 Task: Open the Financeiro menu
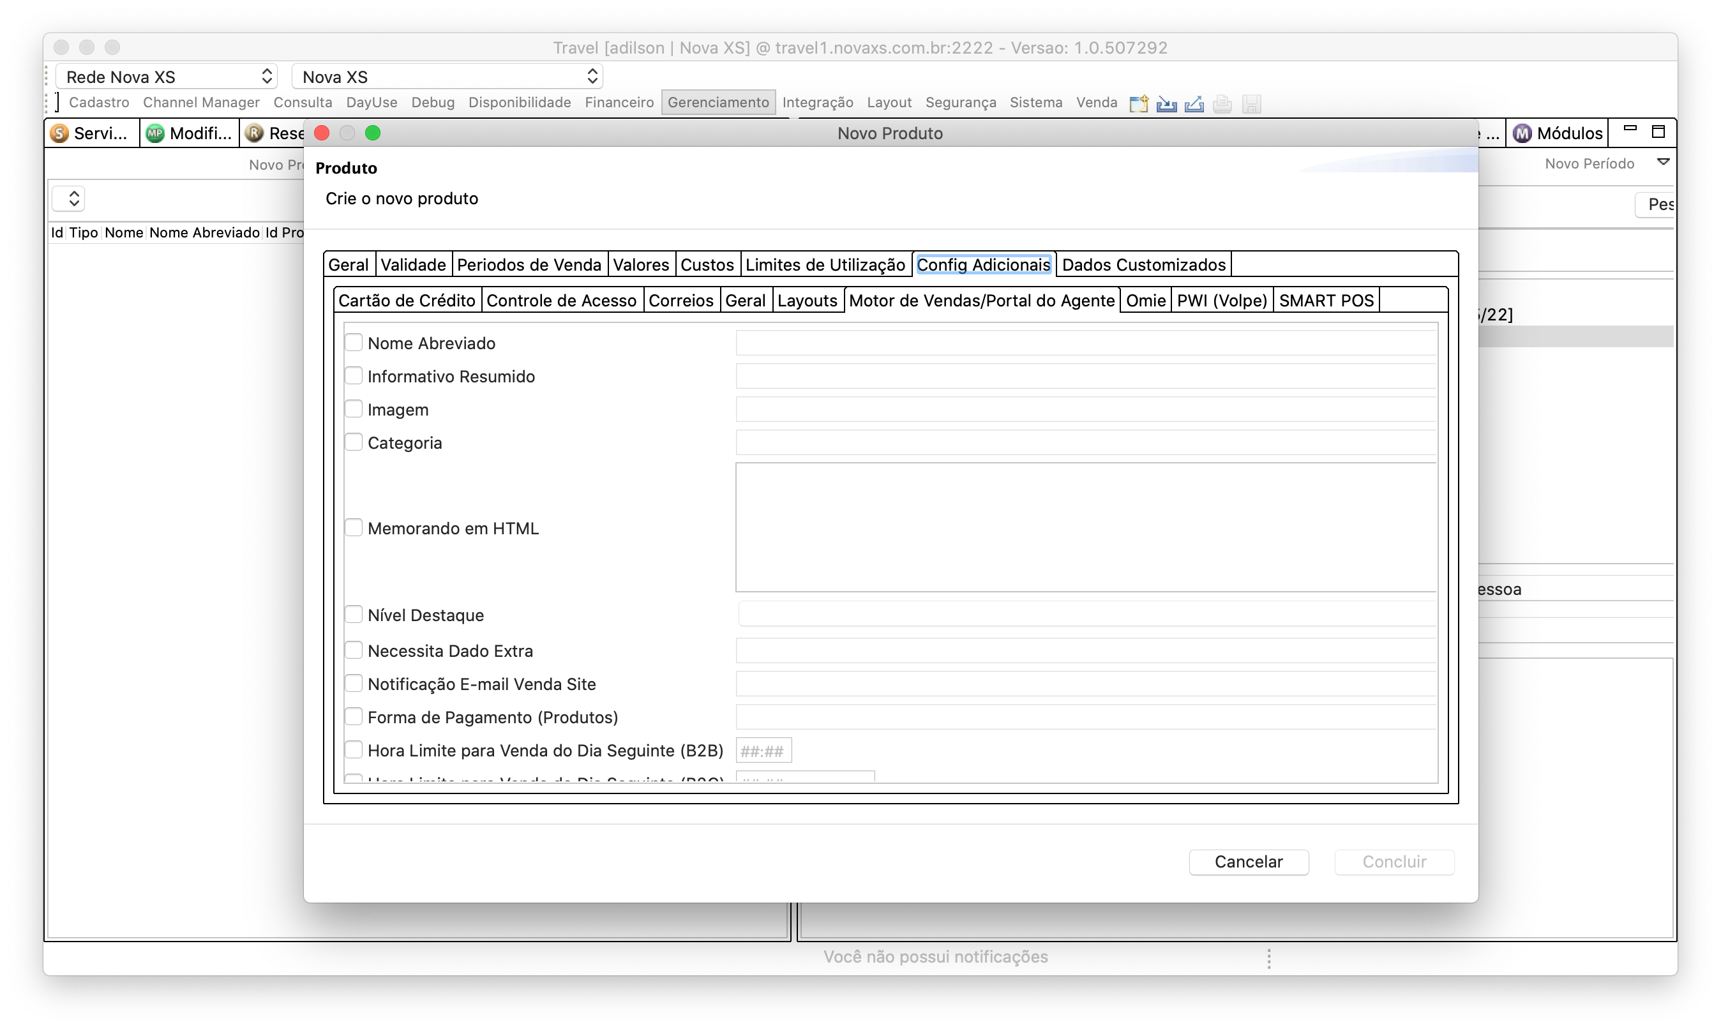pos(619,102)
